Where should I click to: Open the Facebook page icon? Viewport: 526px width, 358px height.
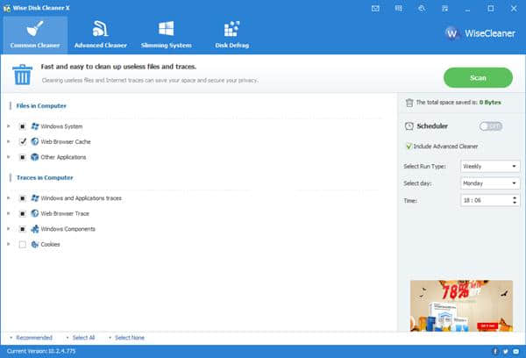point(494,351)
